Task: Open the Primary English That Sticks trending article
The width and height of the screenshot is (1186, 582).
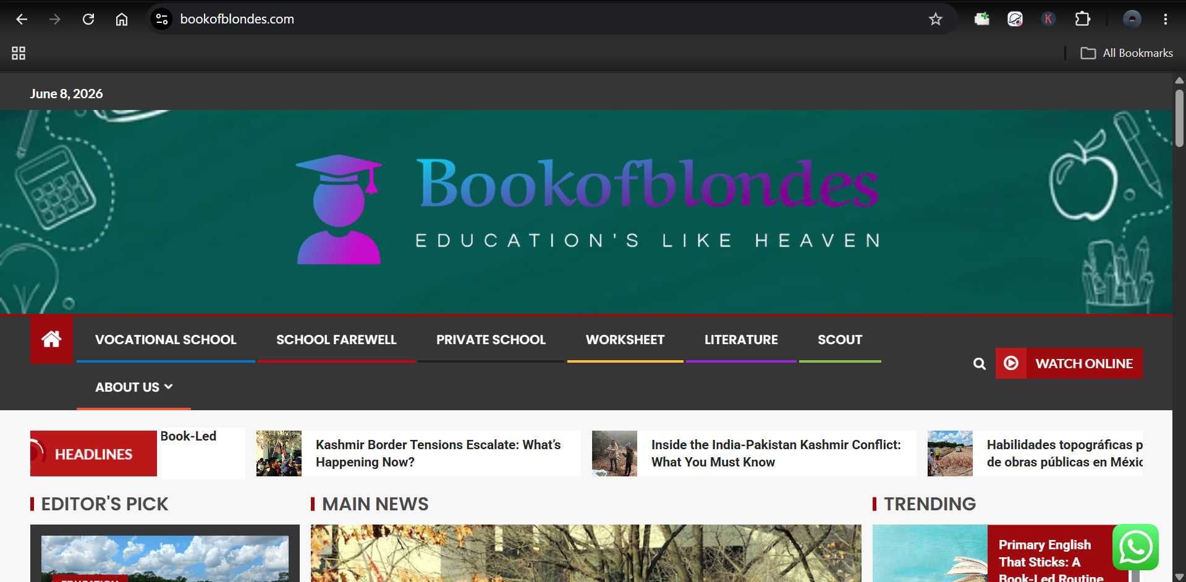Action: click(x=1051, y=562)
